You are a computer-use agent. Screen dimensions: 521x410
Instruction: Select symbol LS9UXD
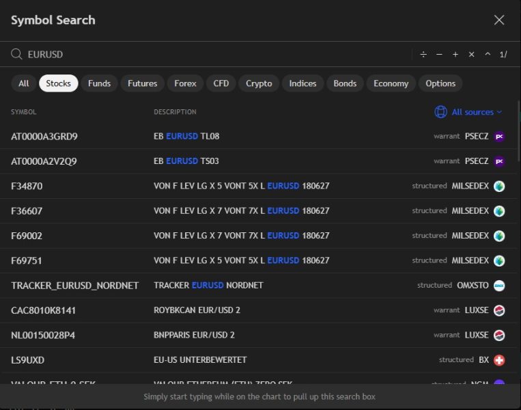point(27,360)
